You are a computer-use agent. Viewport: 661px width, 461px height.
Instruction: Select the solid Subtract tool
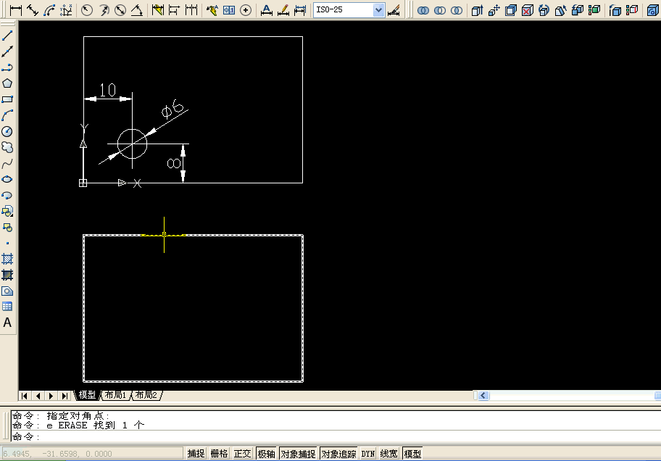pos(440,10)
